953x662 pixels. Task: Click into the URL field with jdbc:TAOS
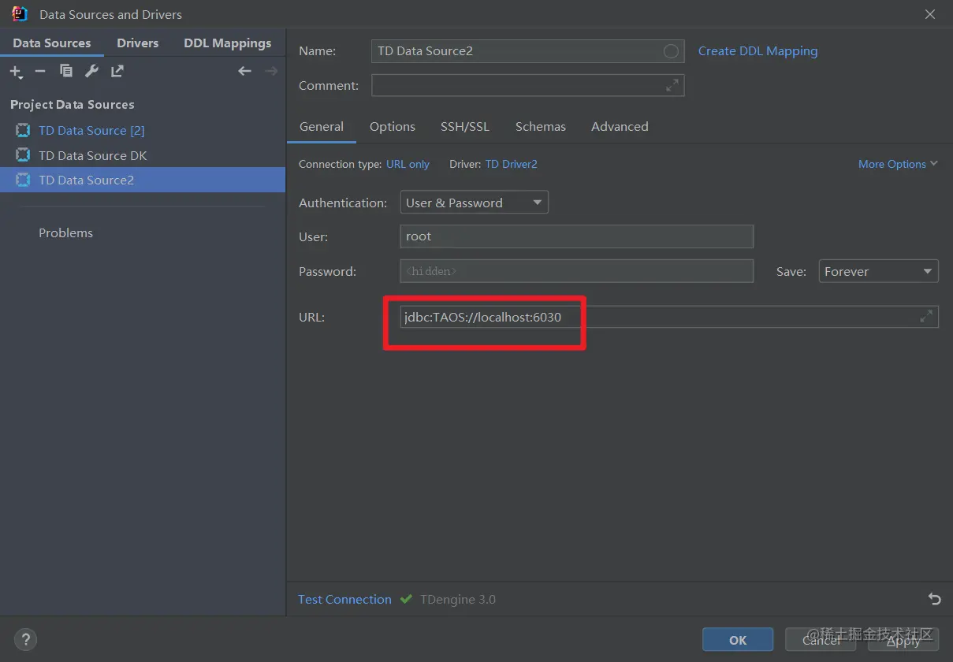click(x=669, y=317)
